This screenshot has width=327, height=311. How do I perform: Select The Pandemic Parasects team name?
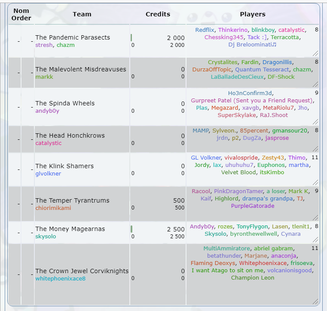pos(73,37)
